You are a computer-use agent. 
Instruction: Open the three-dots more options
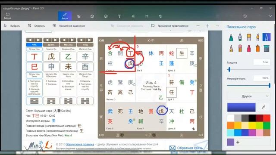[217, 26]
